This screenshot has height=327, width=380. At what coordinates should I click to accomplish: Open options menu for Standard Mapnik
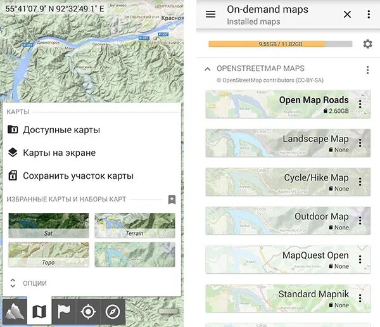click(x=360, y=298)
